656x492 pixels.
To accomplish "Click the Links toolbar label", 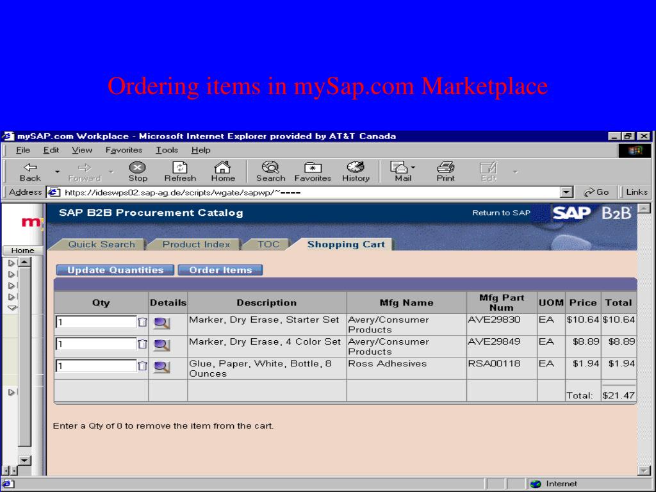I will [637, 192].
